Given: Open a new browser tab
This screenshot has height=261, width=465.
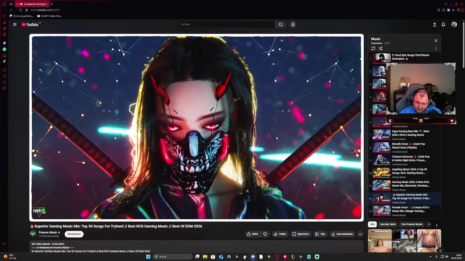Looking at the screenshot, I should 52,4.
